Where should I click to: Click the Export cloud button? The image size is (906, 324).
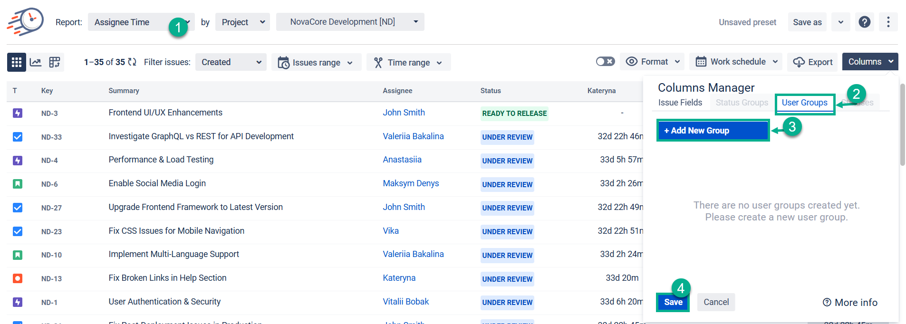tap(812, 62)
